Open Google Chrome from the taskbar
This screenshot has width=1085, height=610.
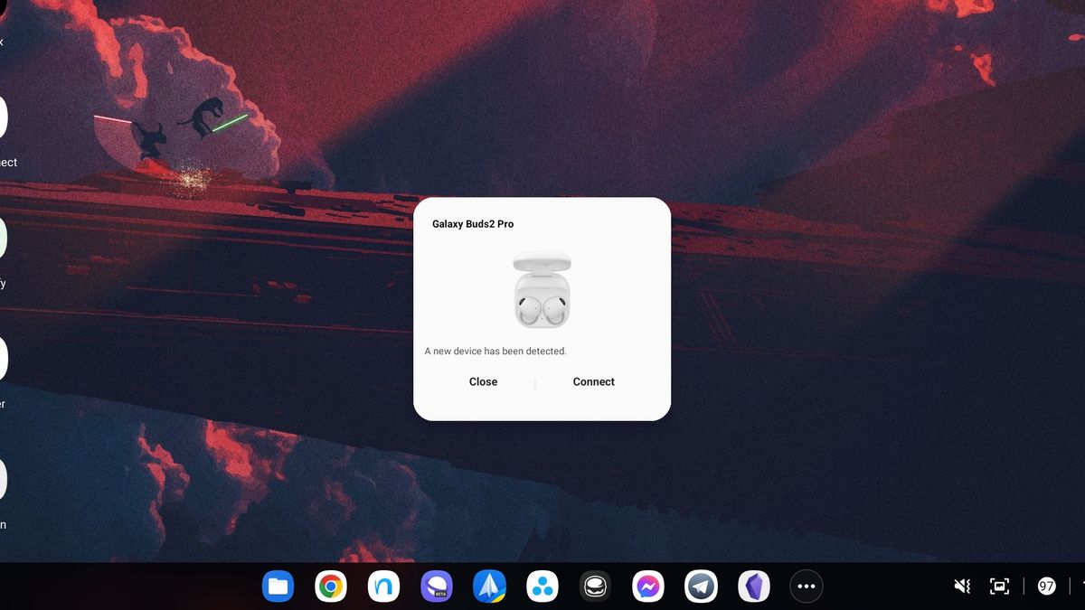tap(330, 586)
